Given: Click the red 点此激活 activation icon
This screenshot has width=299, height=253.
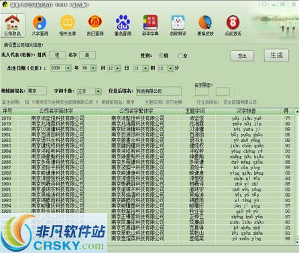Looking at the screenshot, I should [x=233, y=25].
